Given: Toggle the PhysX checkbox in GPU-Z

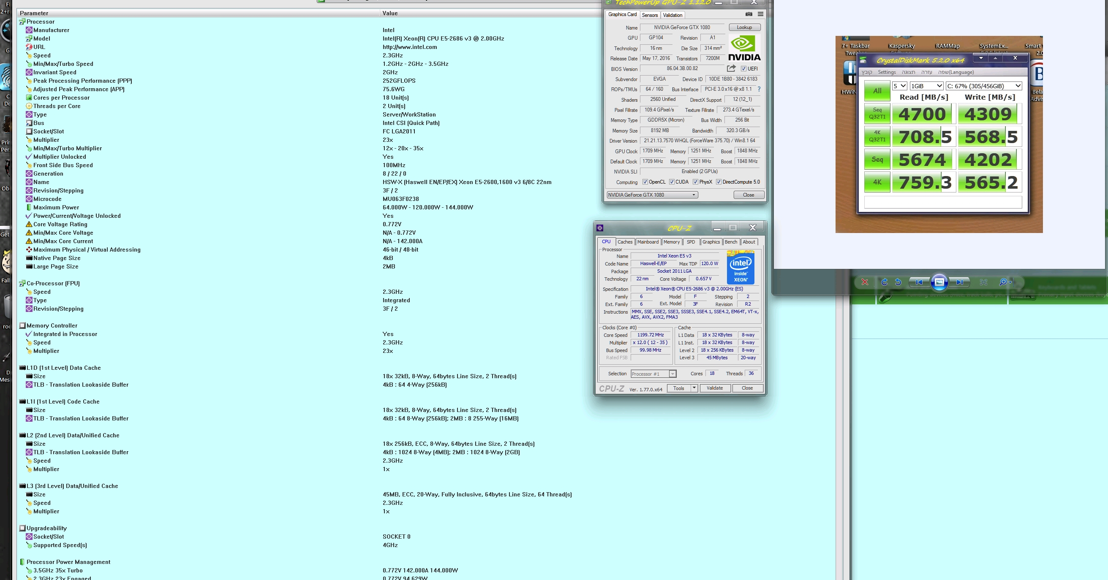Looking at the screenshot, I should point(695,182).
